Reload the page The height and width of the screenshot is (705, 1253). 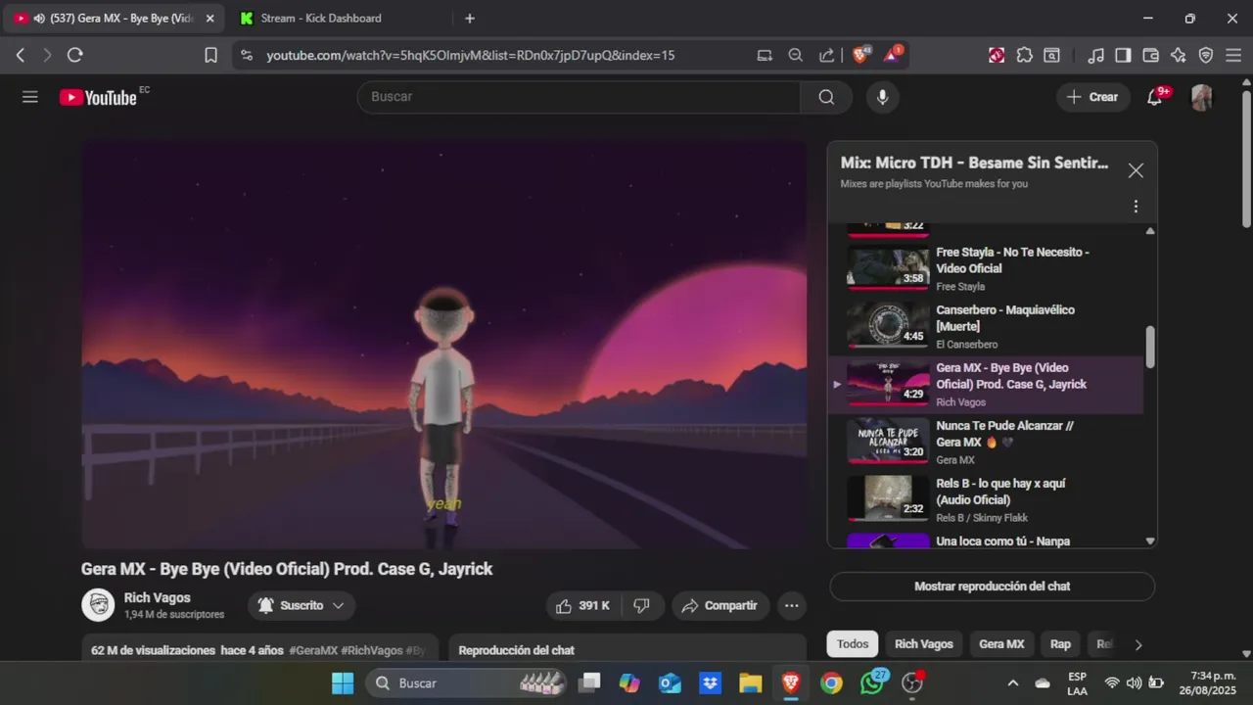tap(74, 56)
